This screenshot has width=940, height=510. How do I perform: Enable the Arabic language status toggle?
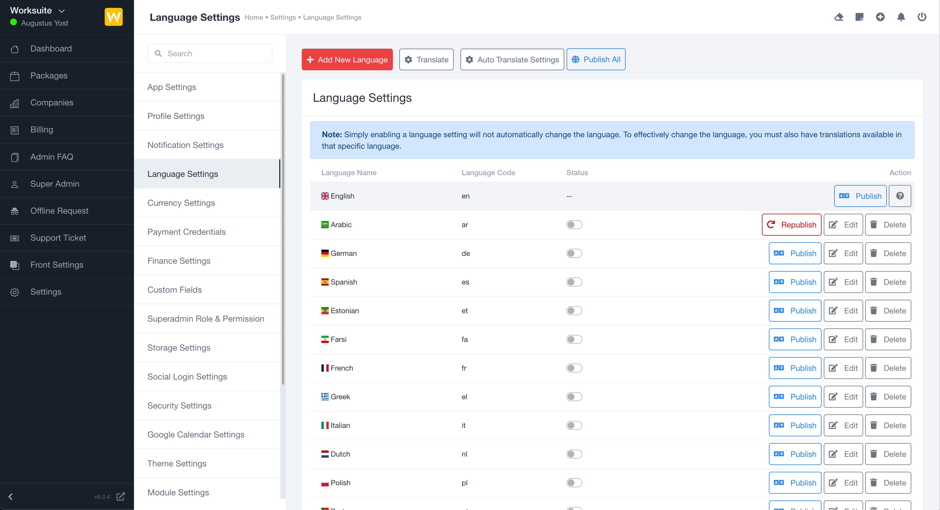click(x=574, y=225)
